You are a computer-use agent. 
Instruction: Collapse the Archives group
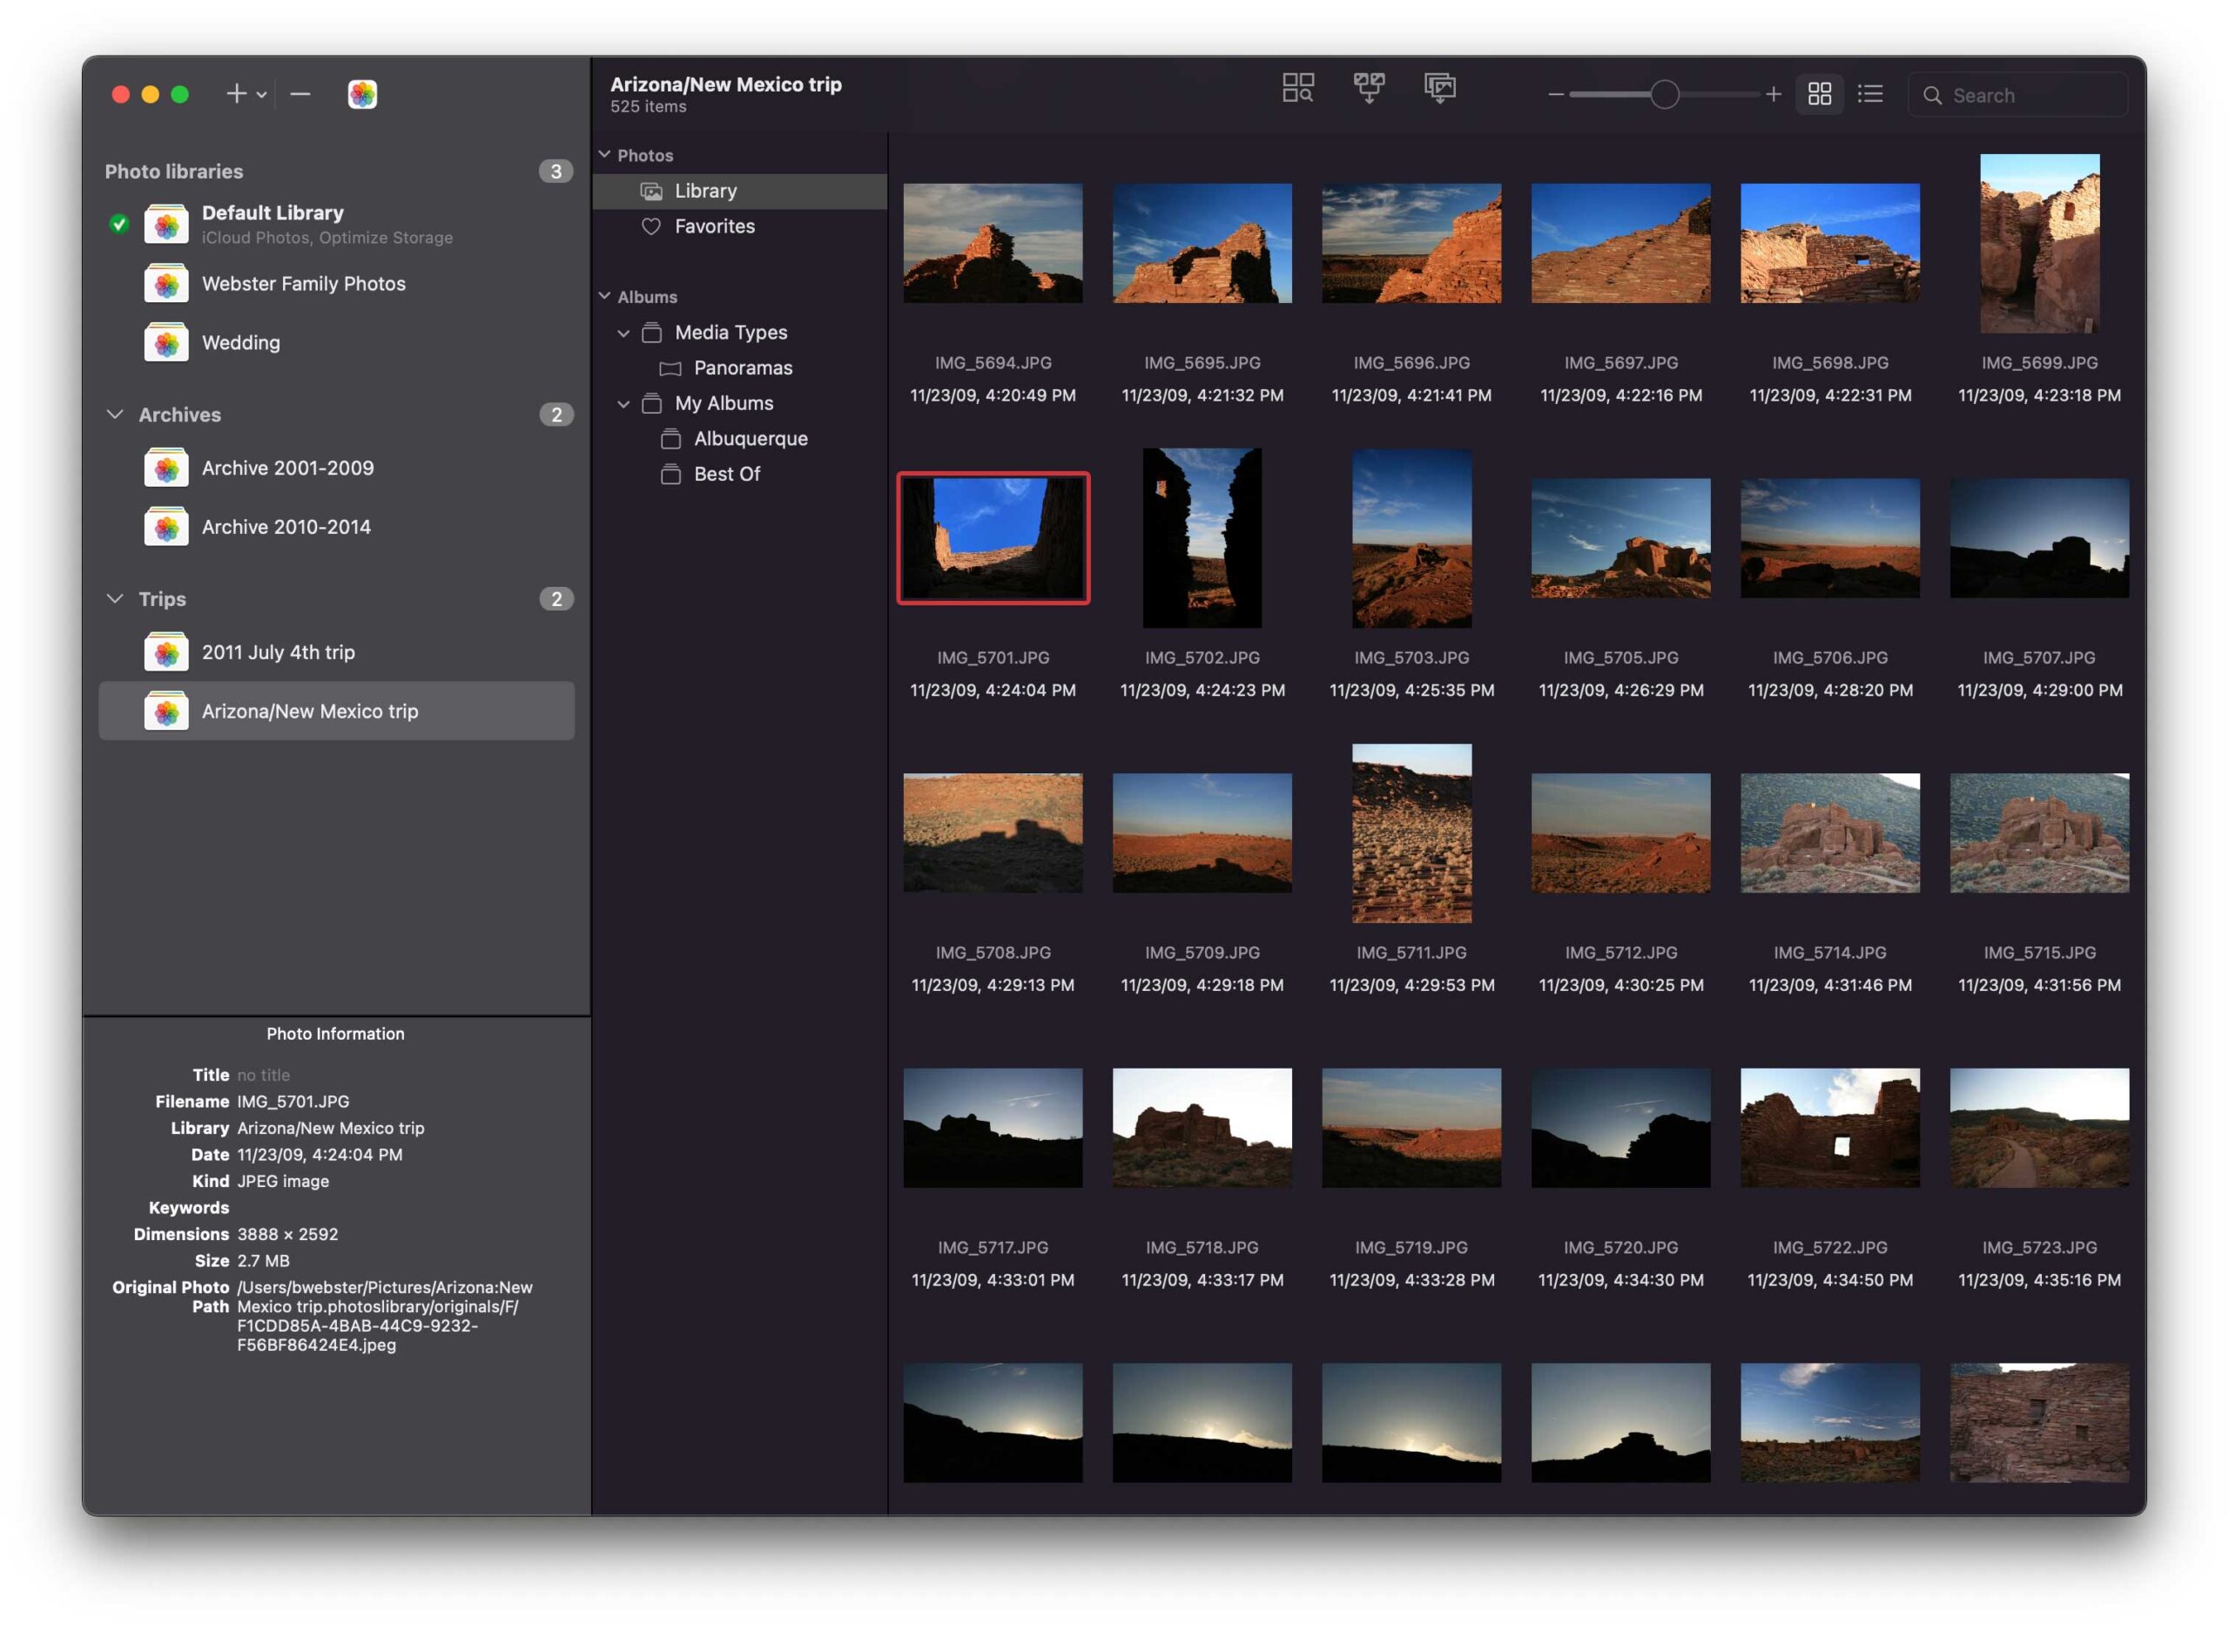115,415
